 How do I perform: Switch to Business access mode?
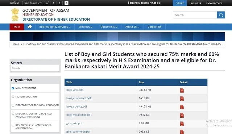tap(195, 3)
